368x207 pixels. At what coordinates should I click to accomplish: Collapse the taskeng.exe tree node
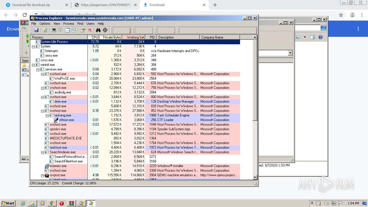[47, 115]
